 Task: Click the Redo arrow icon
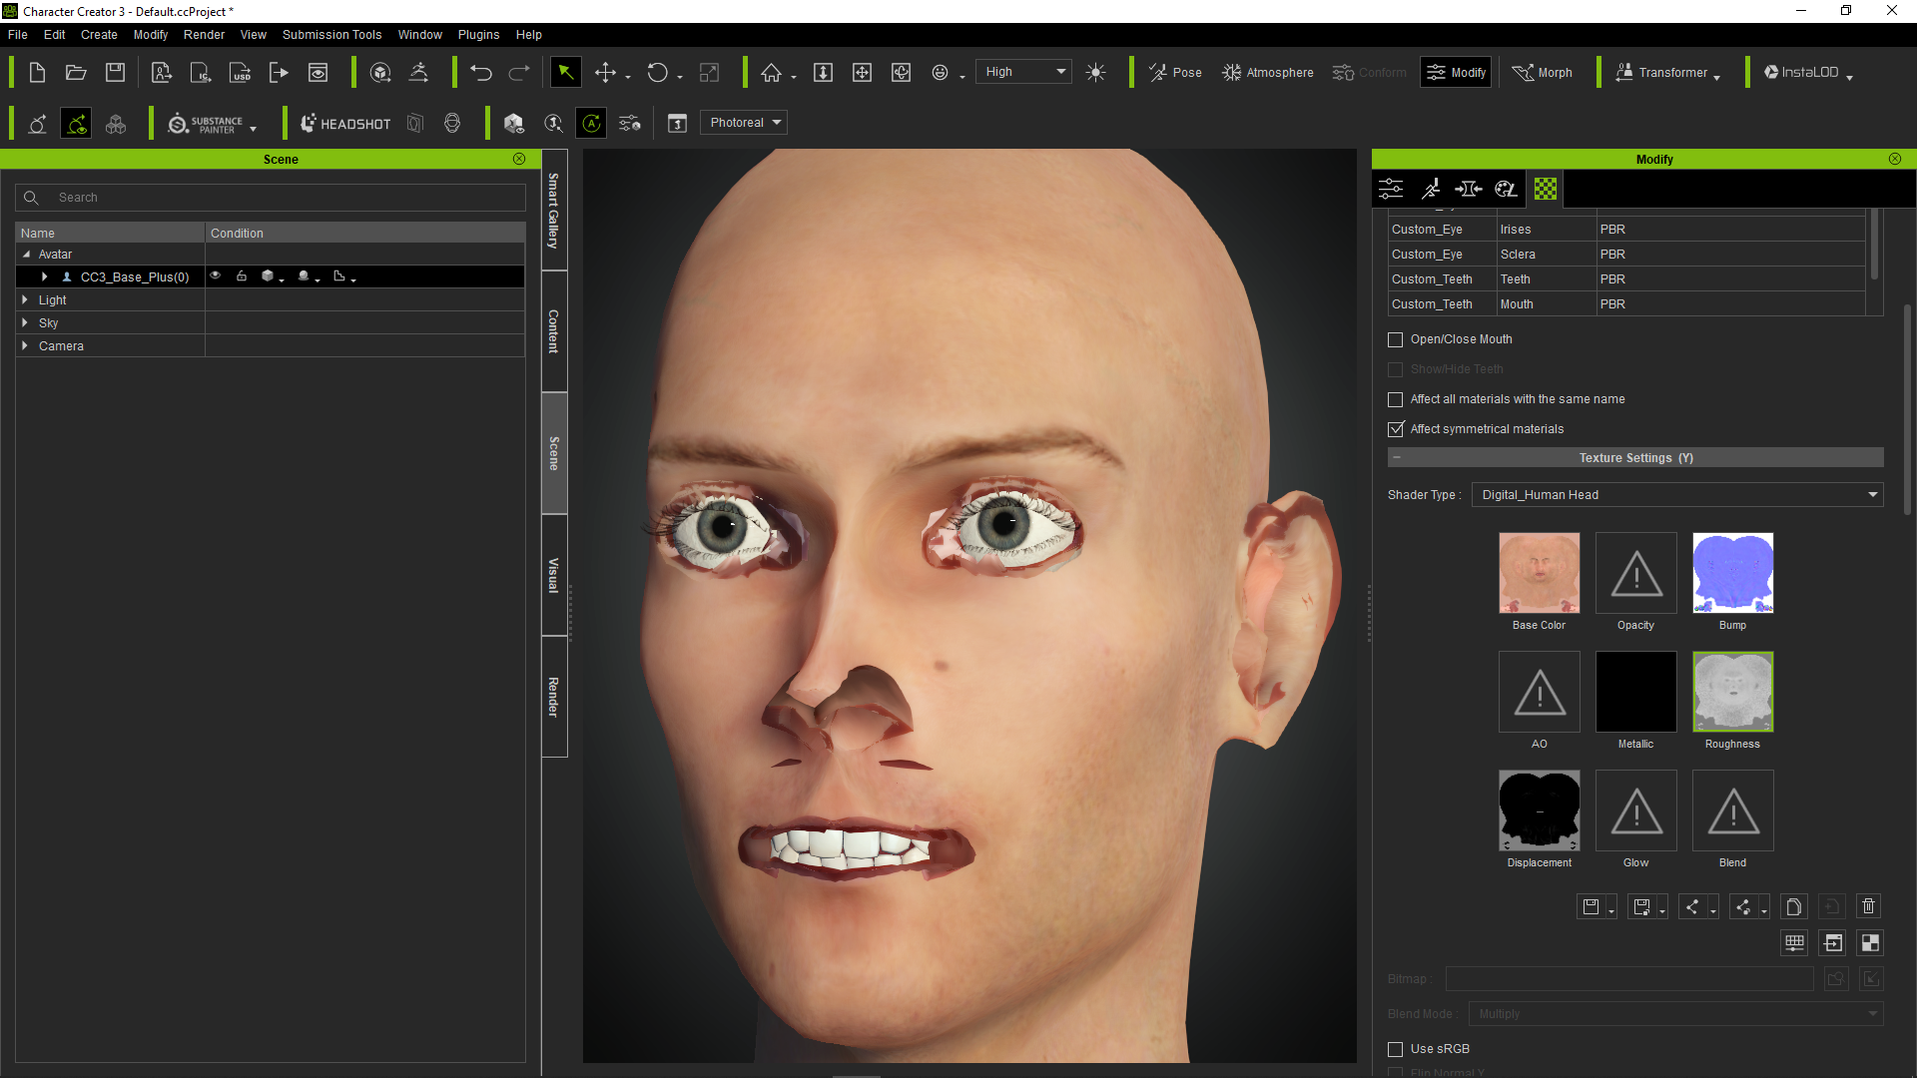coord(519,72)
